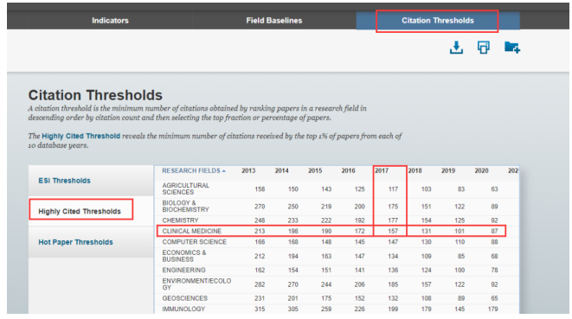Viewport: 572px width, 319px height.
Task: Click the 2014 column header
Action: coord(281,170)
